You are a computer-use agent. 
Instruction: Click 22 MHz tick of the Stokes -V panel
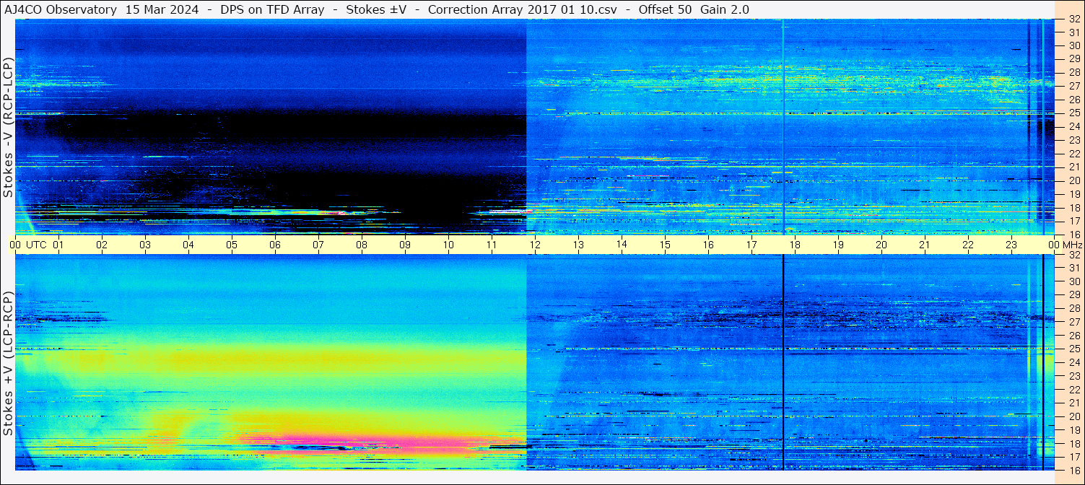point(1073,154)
